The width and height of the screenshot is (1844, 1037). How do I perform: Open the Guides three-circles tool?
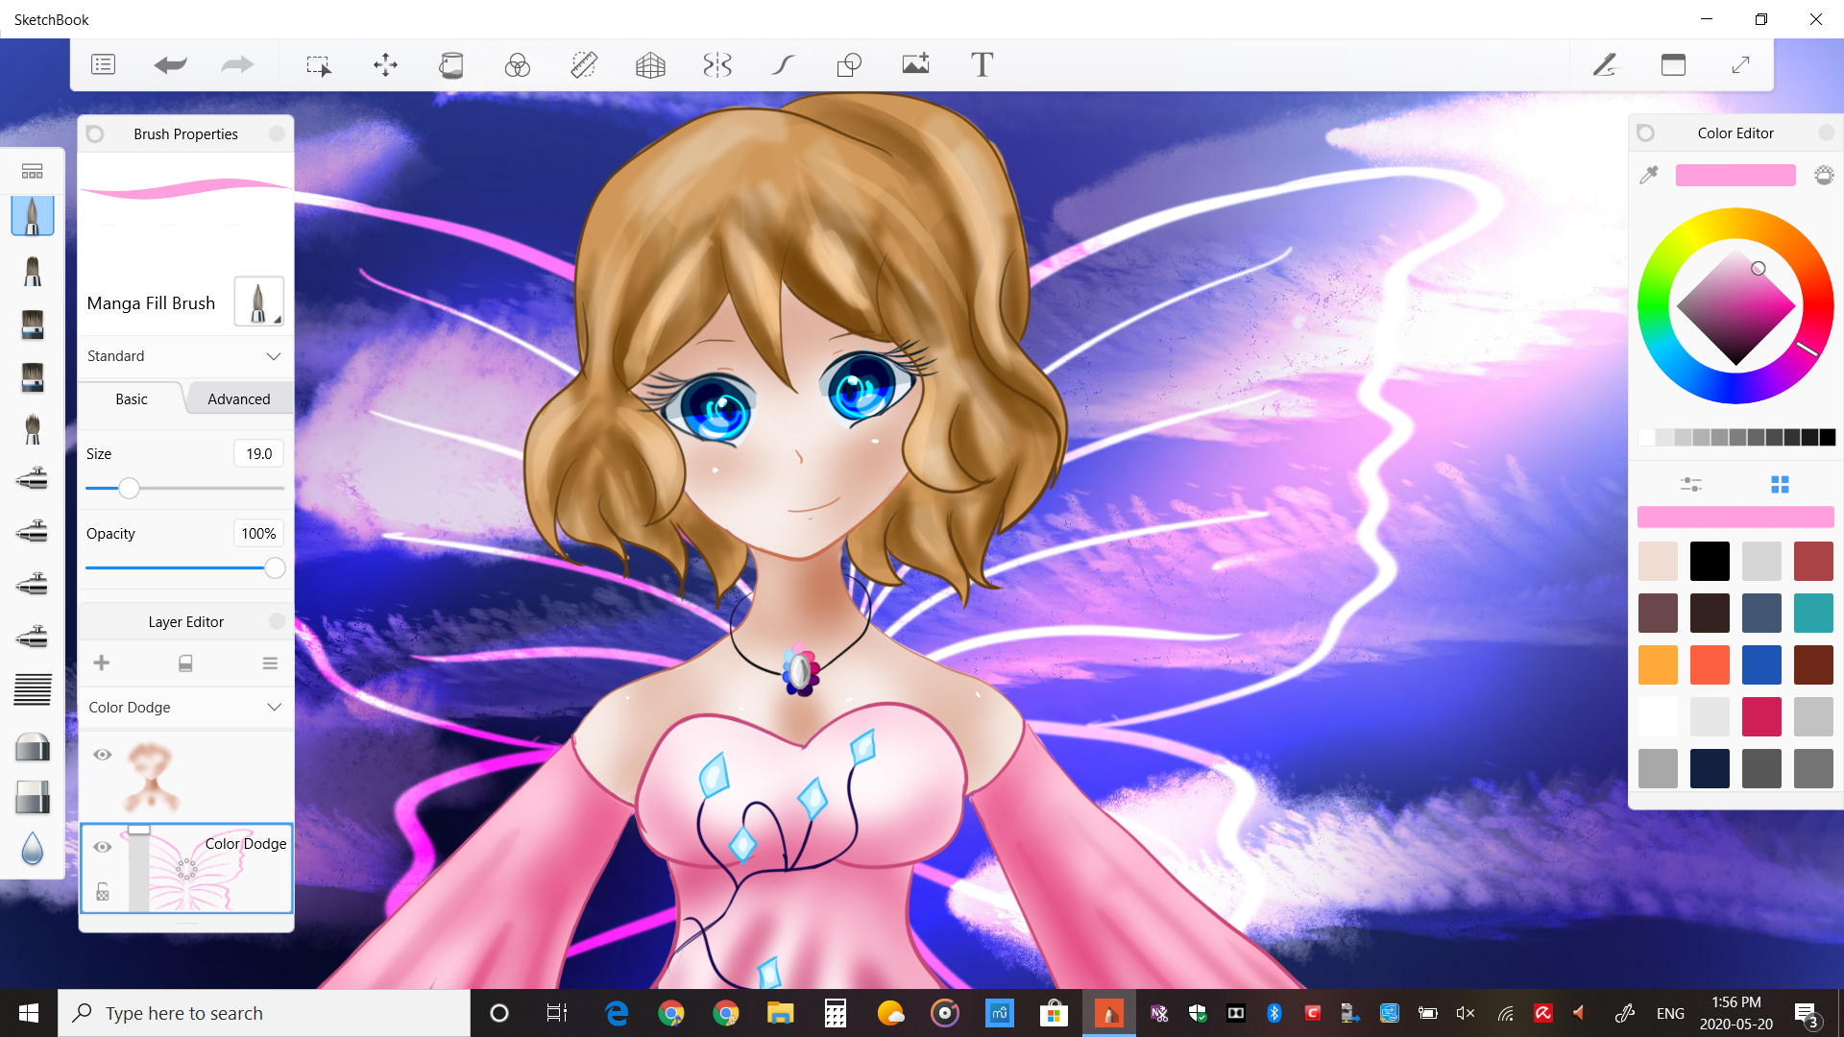(x=518, y=64)
